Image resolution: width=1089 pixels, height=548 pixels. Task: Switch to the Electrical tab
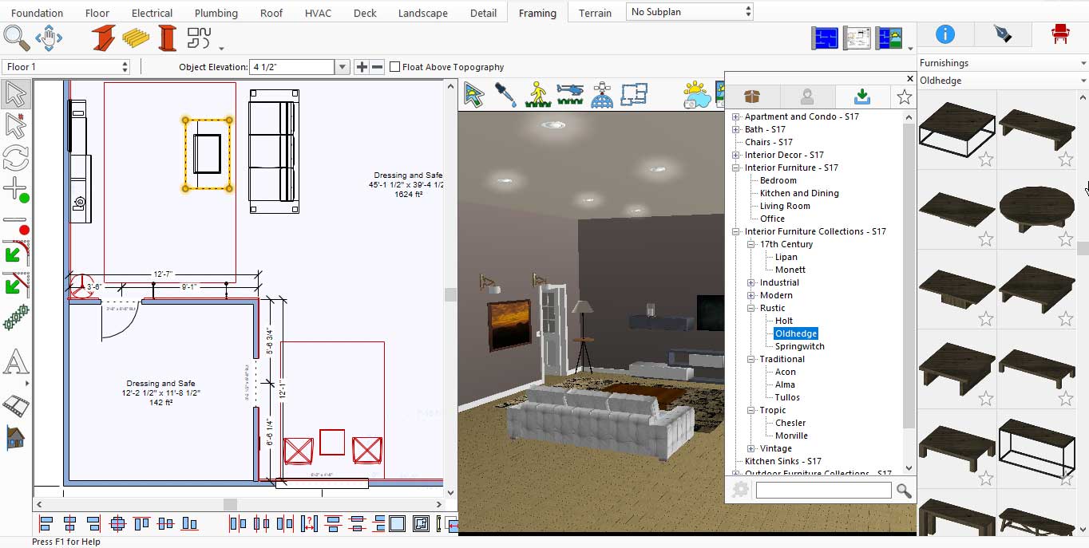click(152, 13)
